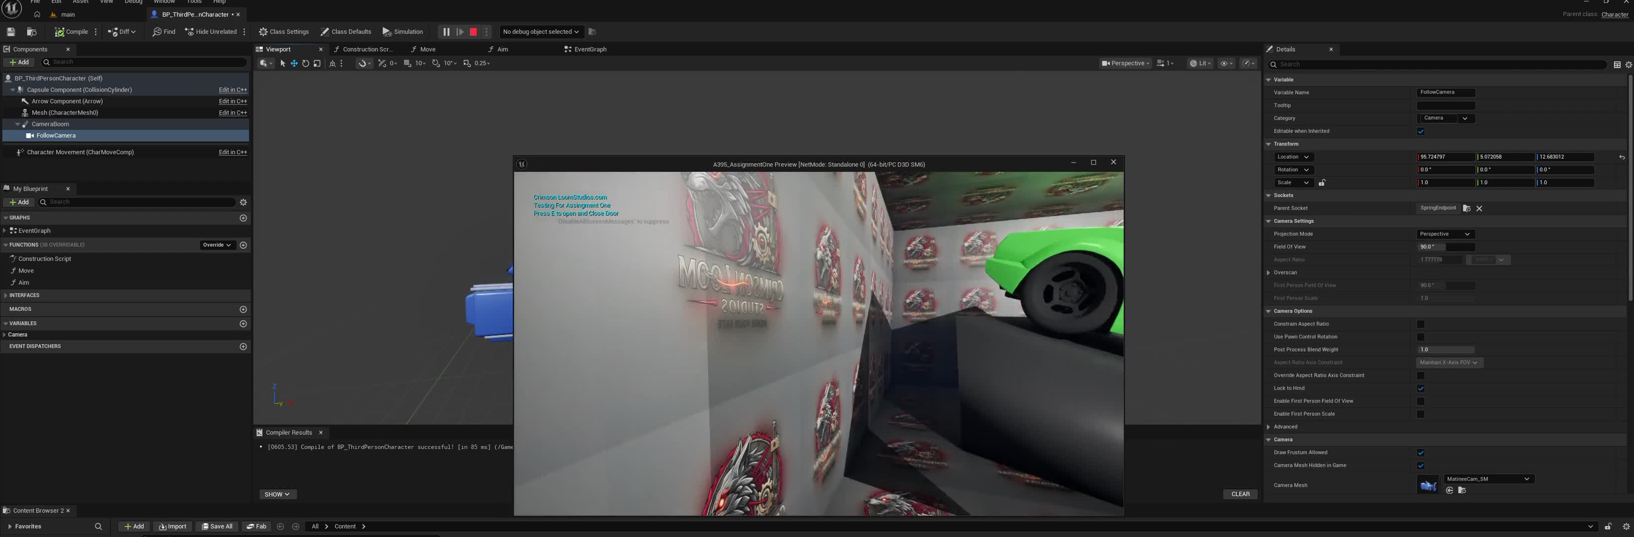Select the rotate gizmo tool
This screenshot has height=537, width=1634.
[306, 64]
